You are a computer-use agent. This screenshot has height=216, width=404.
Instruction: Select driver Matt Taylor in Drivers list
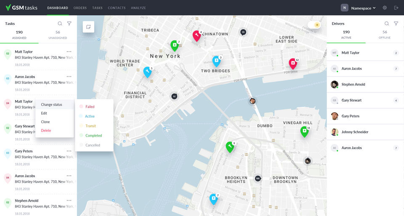(x=365, y=53)
